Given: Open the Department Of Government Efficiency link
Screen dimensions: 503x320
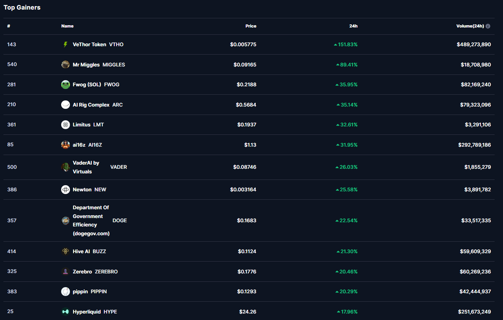Looking at the screenshot, I should pyautogui.click(x=91, y=220).
